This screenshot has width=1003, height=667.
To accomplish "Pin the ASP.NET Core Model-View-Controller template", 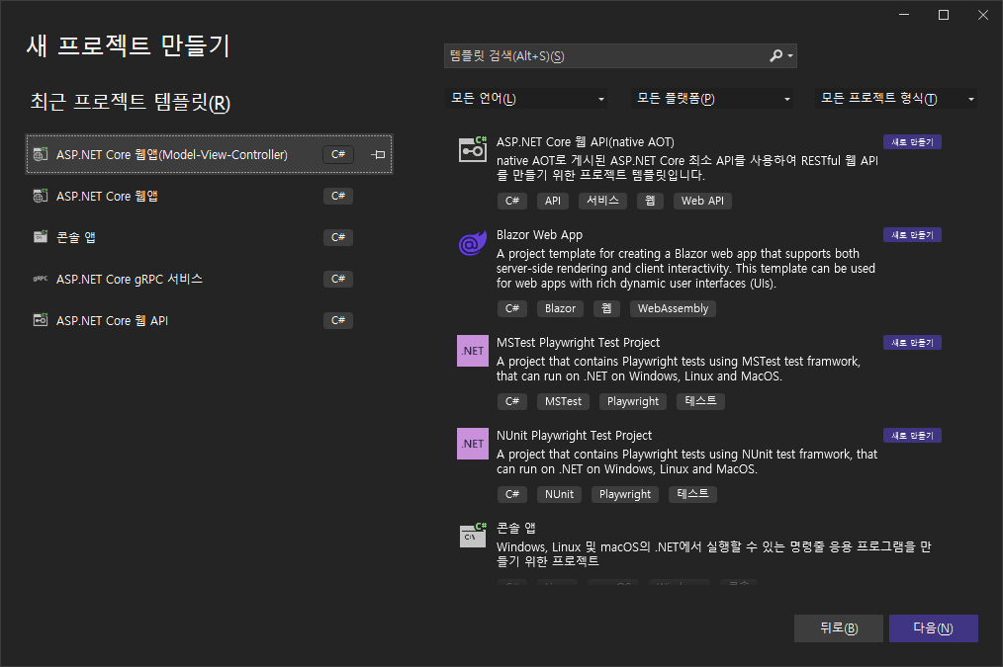I will pyautogui.click(x=378, y=154).
